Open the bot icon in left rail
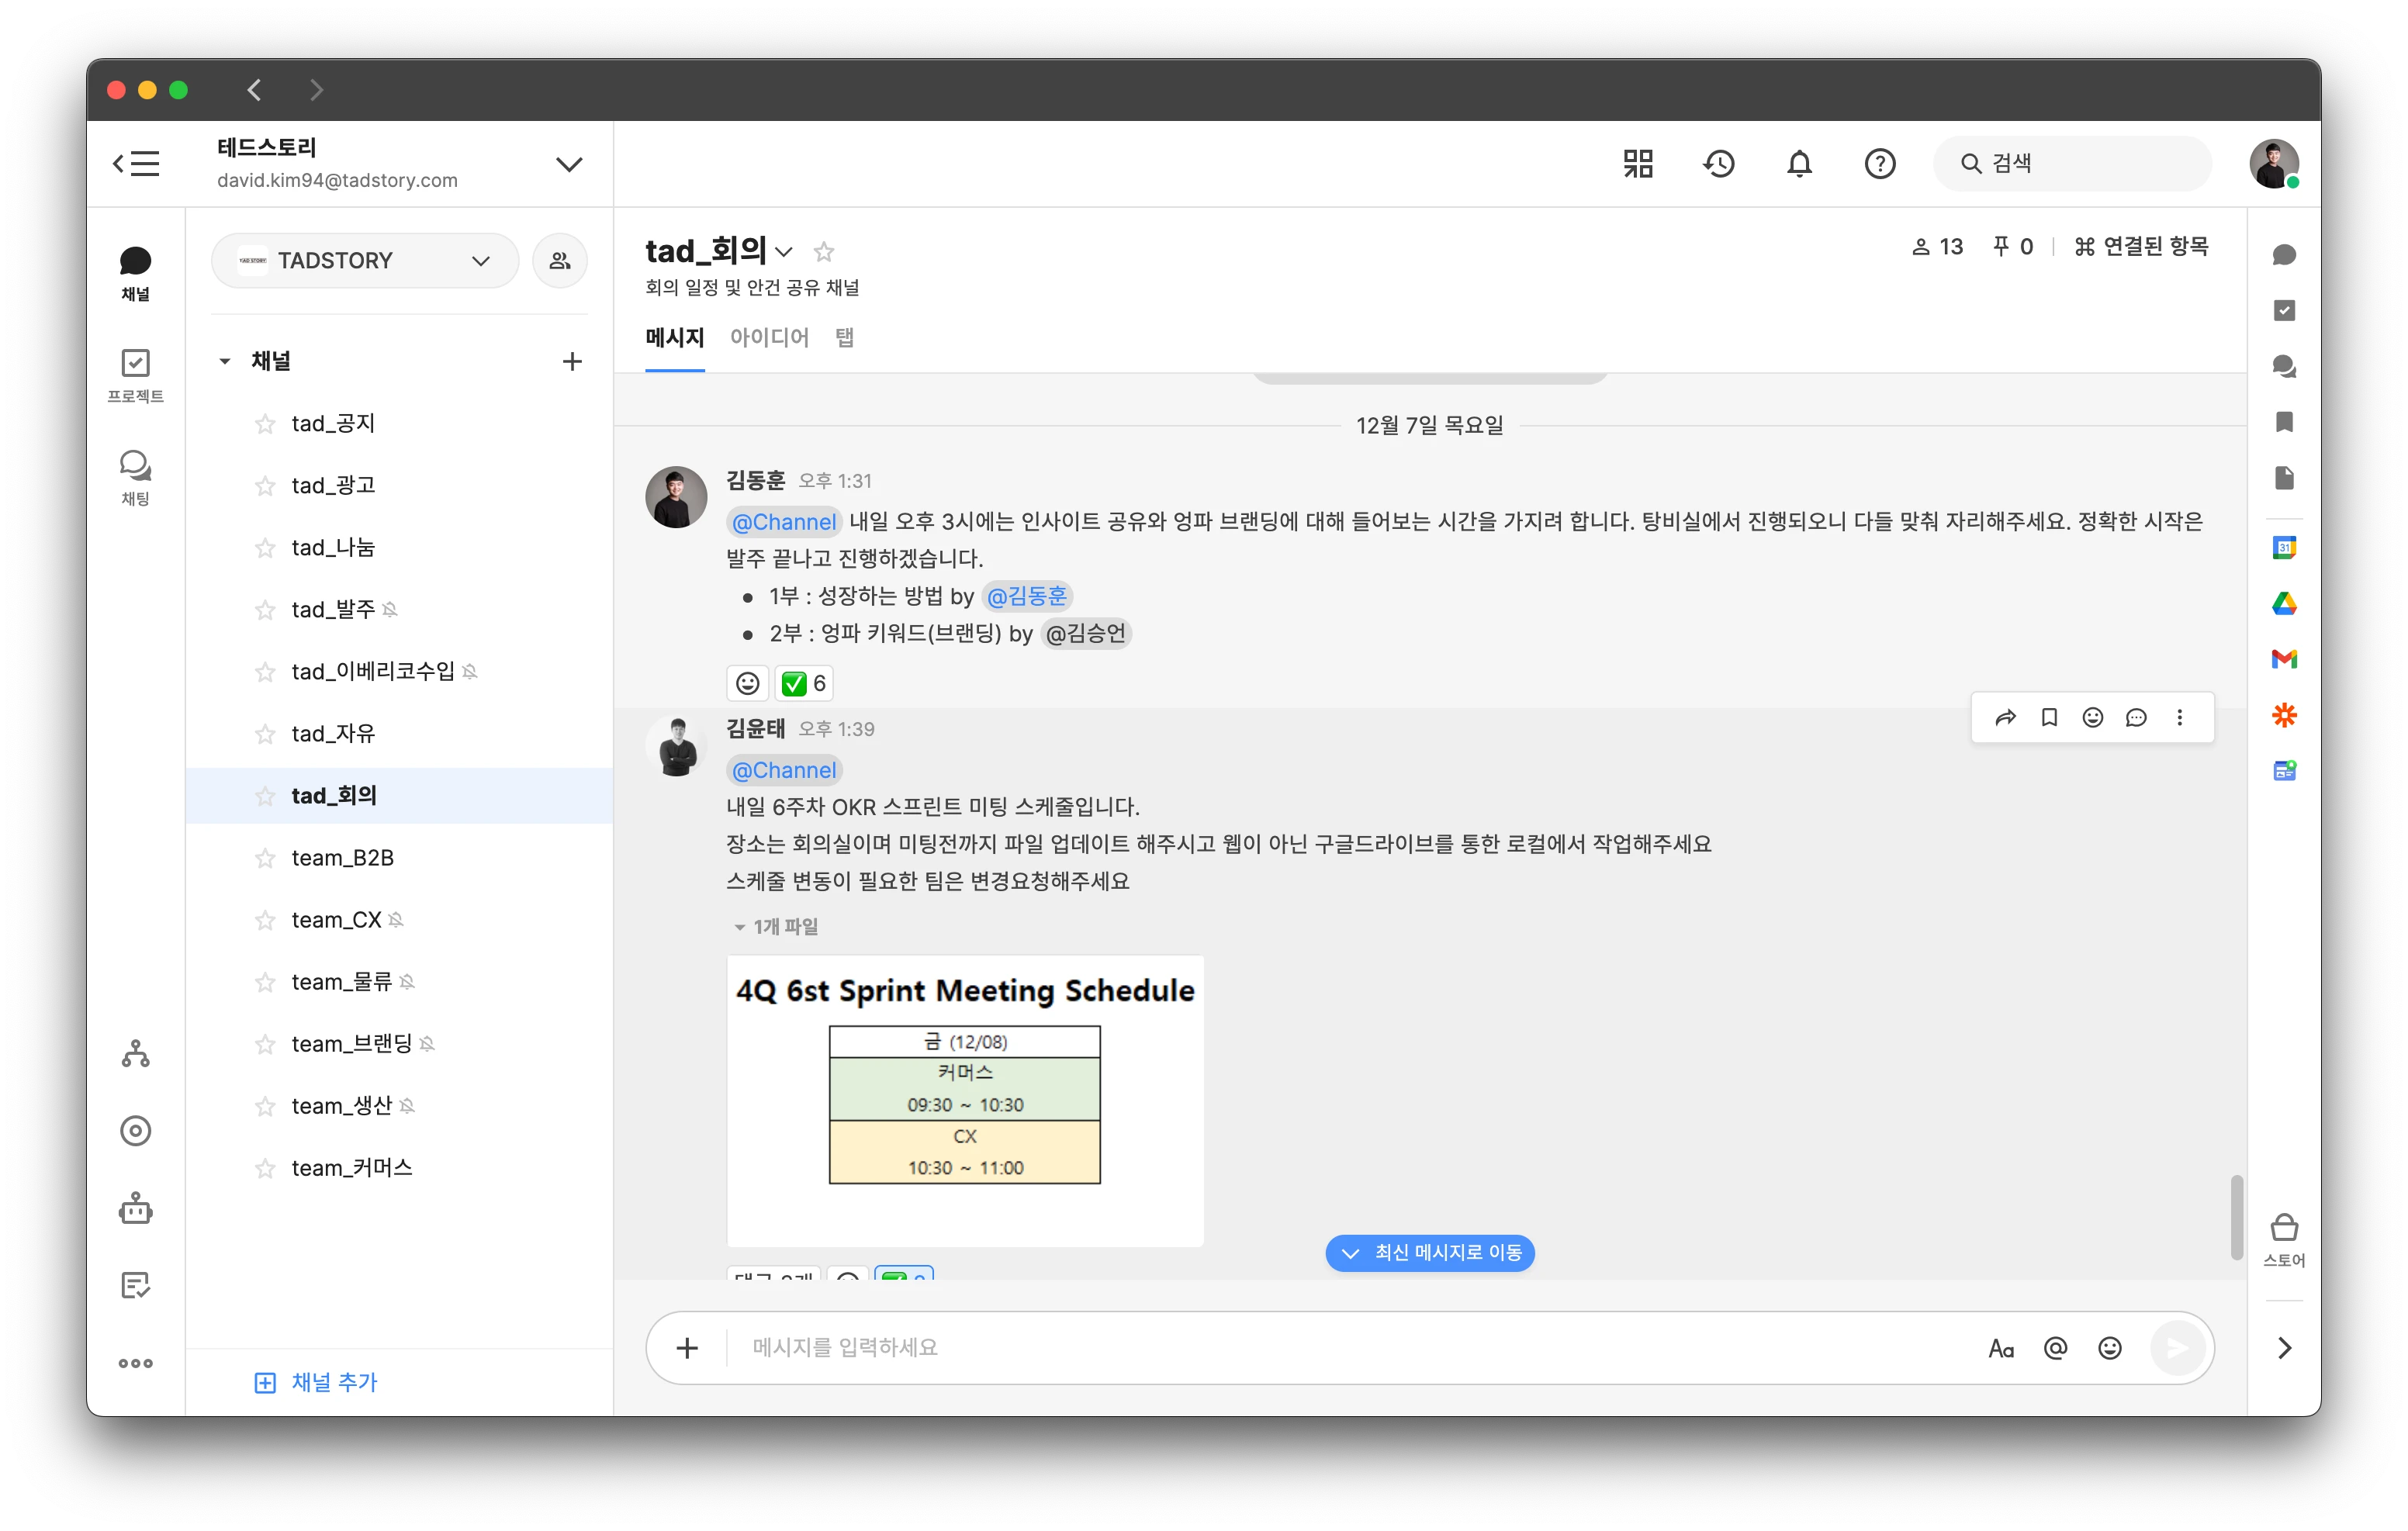The width and height of the screenshot is (2408, 1531). point(135,1209)
